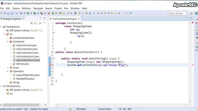This screenshot has height=111, width=198.
Task: Click the Debug bug toolbar icon
Action: (21, 13)
